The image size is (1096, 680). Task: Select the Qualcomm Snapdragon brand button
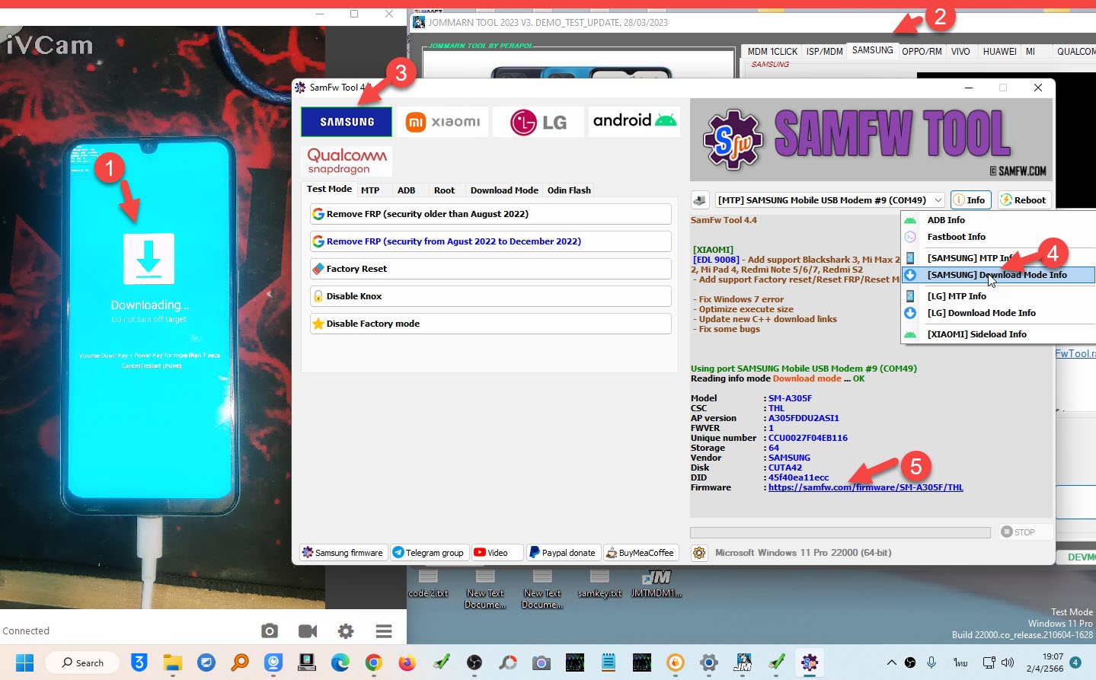[347, 161]
